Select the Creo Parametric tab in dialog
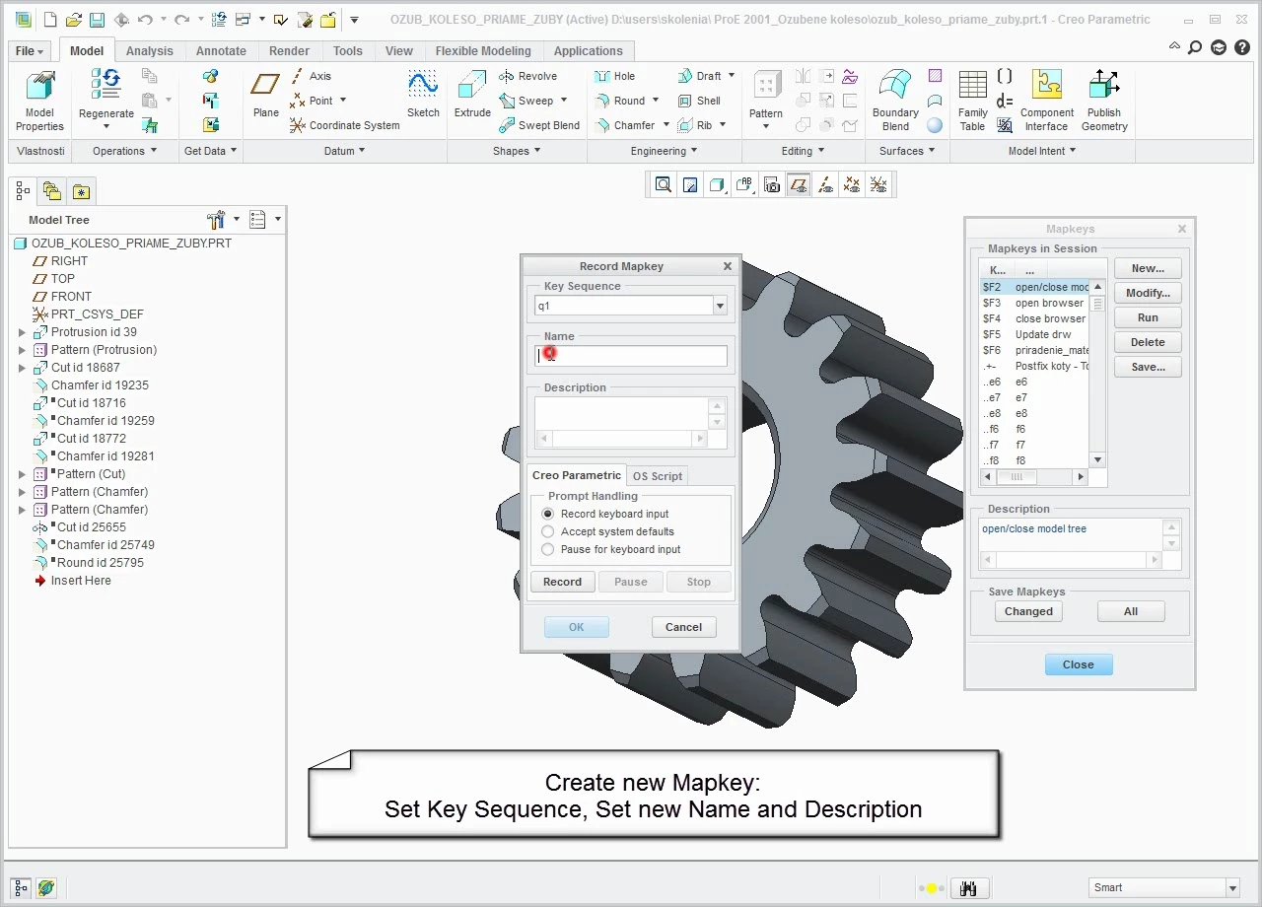Viewport: 1262px width, 907px height. point(577,475)
